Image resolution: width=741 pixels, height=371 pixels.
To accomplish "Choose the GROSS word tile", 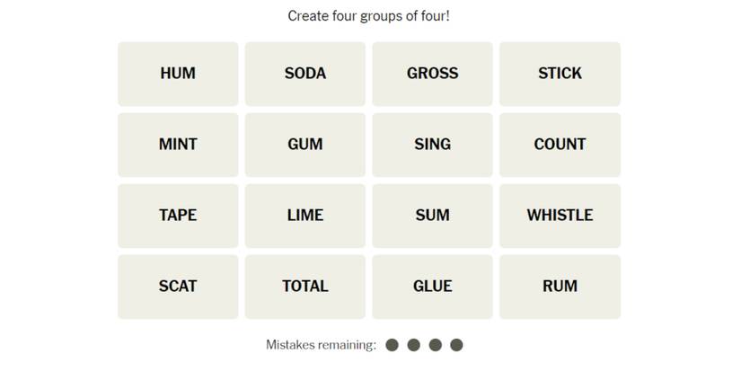I will (x=432, y=74).
